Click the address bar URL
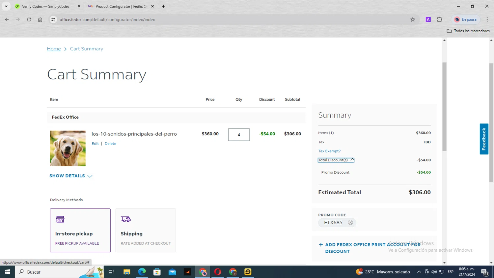The height and width of the screenshot is (278, 494). point(107,19)
